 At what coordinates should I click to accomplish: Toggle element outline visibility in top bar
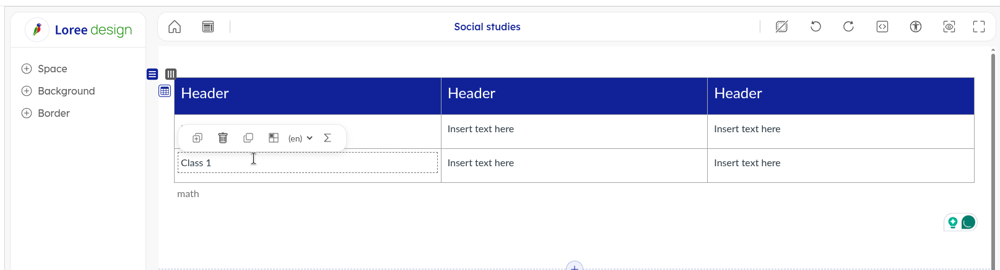[782, 27]
